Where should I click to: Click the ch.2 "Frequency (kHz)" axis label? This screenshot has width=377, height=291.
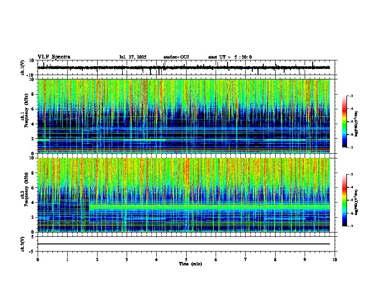click(26, 189)
